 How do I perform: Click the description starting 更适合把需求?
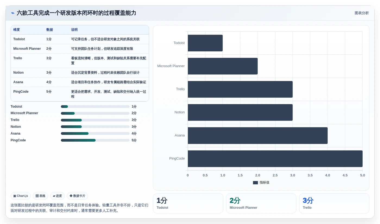pos(109,94)
